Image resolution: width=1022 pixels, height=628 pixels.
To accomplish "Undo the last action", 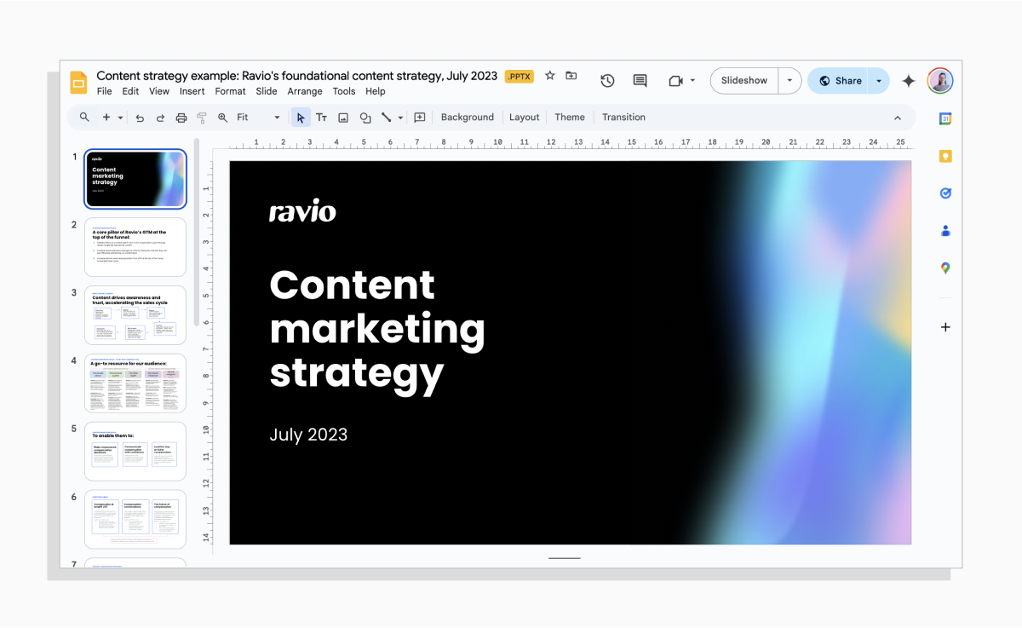I will point(140,118).
